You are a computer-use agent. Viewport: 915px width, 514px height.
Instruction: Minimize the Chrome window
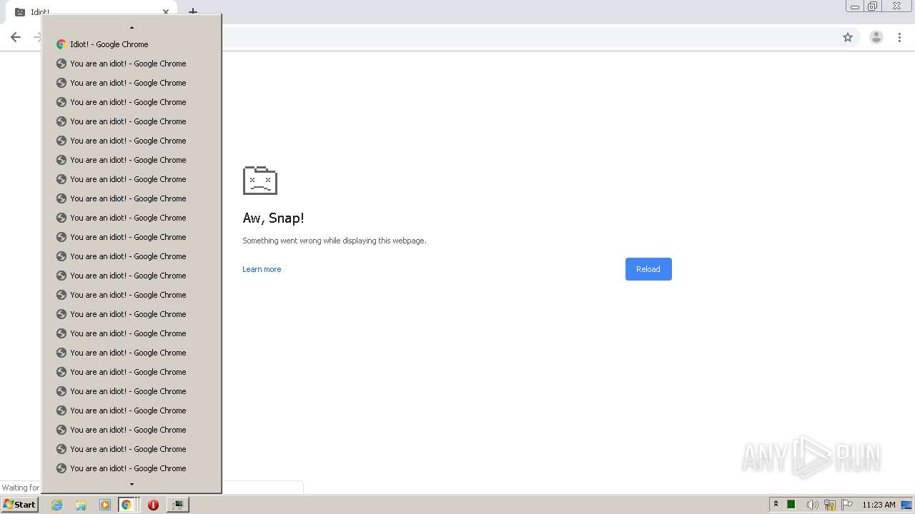pyautogui.click(x=855, y=6)
